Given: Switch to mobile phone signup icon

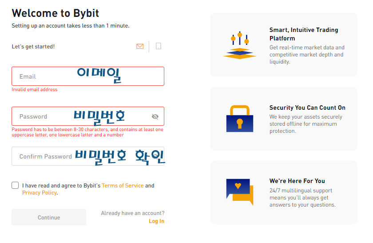Looking at the screenshot, I should (159, 46).
